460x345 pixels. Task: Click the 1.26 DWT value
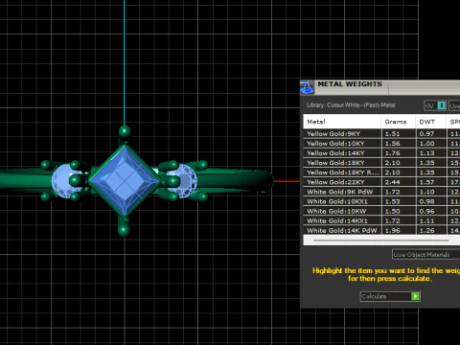tap(426, 230)
